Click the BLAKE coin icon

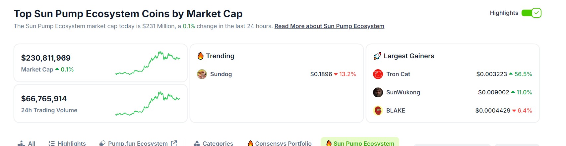tap(378, 111)
